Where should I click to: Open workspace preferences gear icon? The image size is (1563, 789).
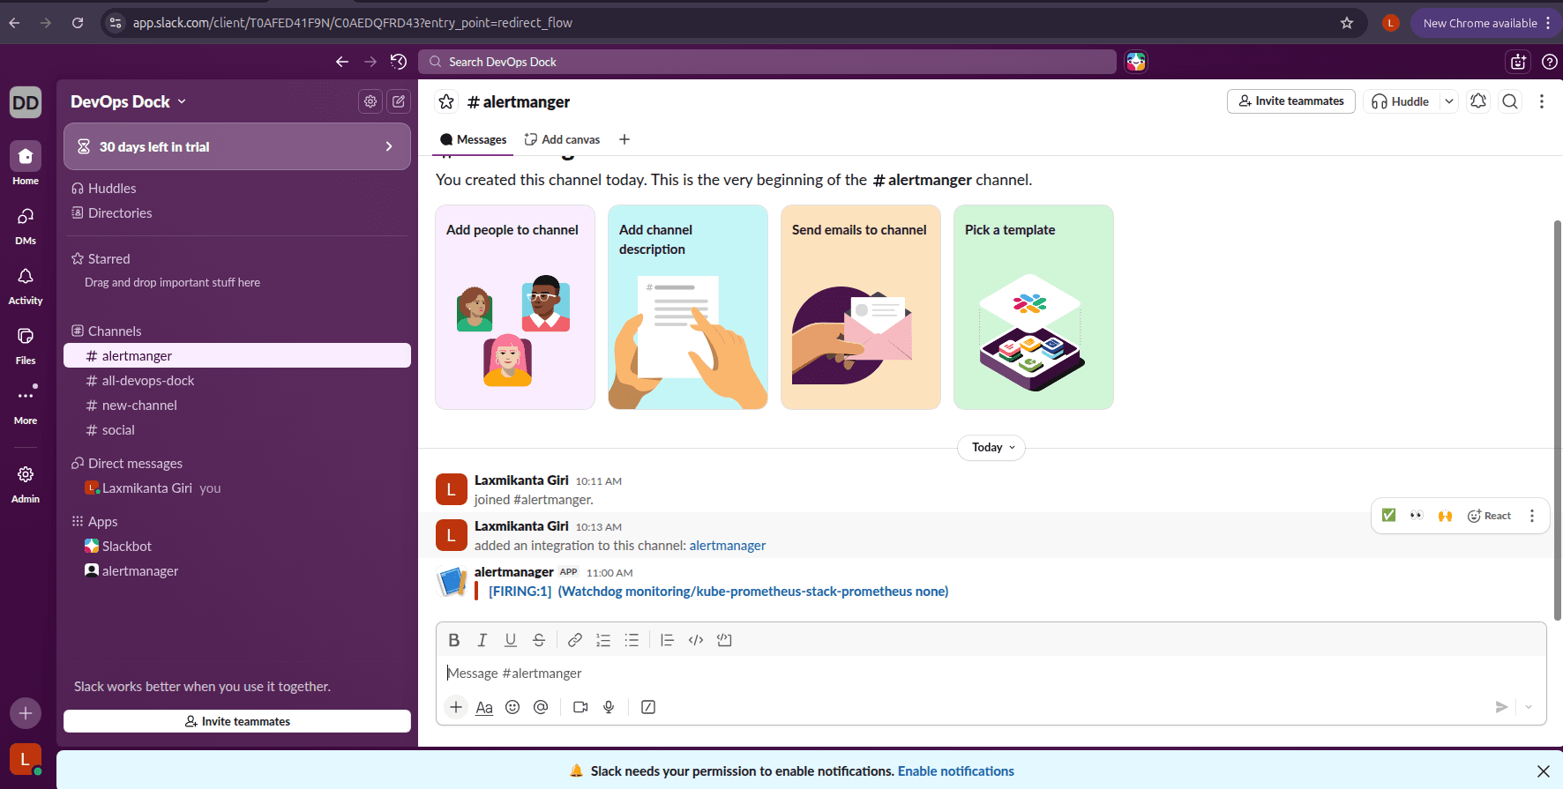click(370, 101)
